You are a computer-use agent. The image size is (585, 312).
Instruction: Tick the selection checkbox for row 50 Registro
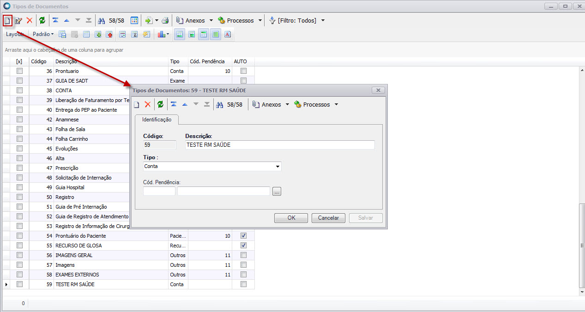pos(19,197)
